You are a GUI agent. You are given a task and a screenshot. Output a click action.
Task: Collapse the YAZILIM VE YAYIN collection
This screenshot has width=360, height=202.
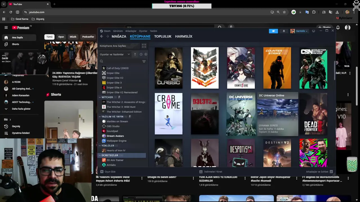pos(100,116)
